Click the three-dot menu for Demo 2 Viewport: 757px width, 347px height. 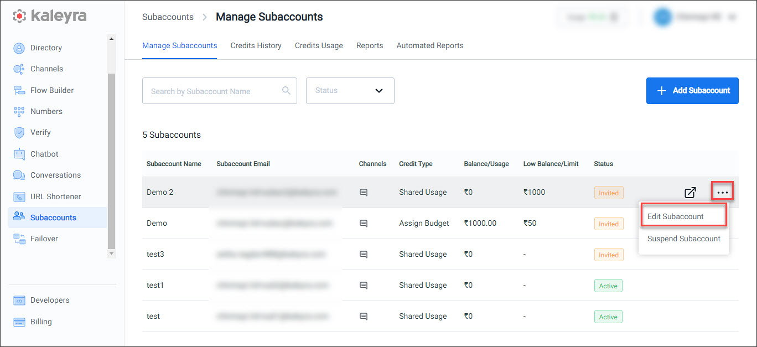(x=722, y=192)
